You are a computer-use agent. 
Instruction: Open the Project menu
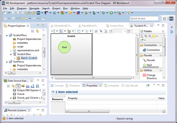click(56, 9)
